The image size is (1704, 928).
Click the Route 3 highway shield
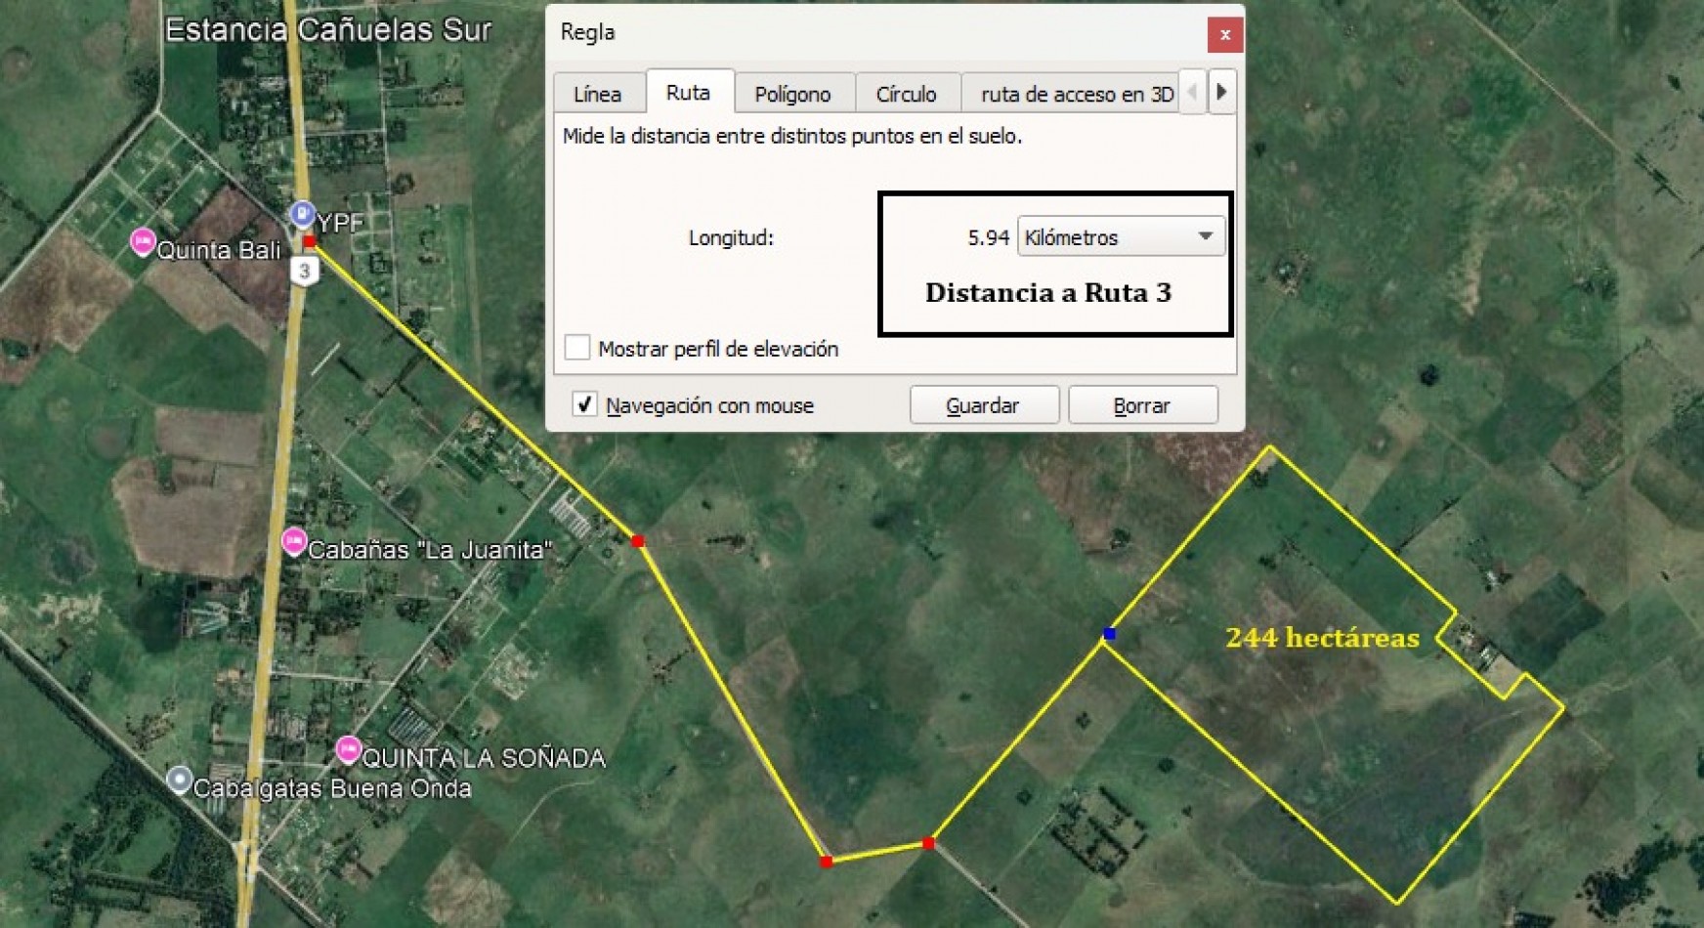(x=305, y=272)
